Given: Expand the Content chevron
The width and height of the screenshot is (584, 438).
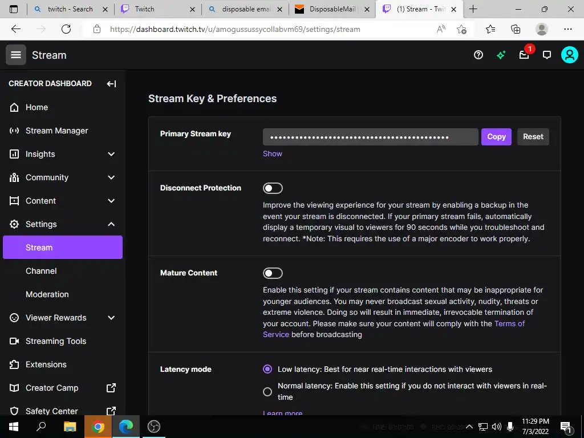Looking at the screenshot, I should tap(111, 201).
